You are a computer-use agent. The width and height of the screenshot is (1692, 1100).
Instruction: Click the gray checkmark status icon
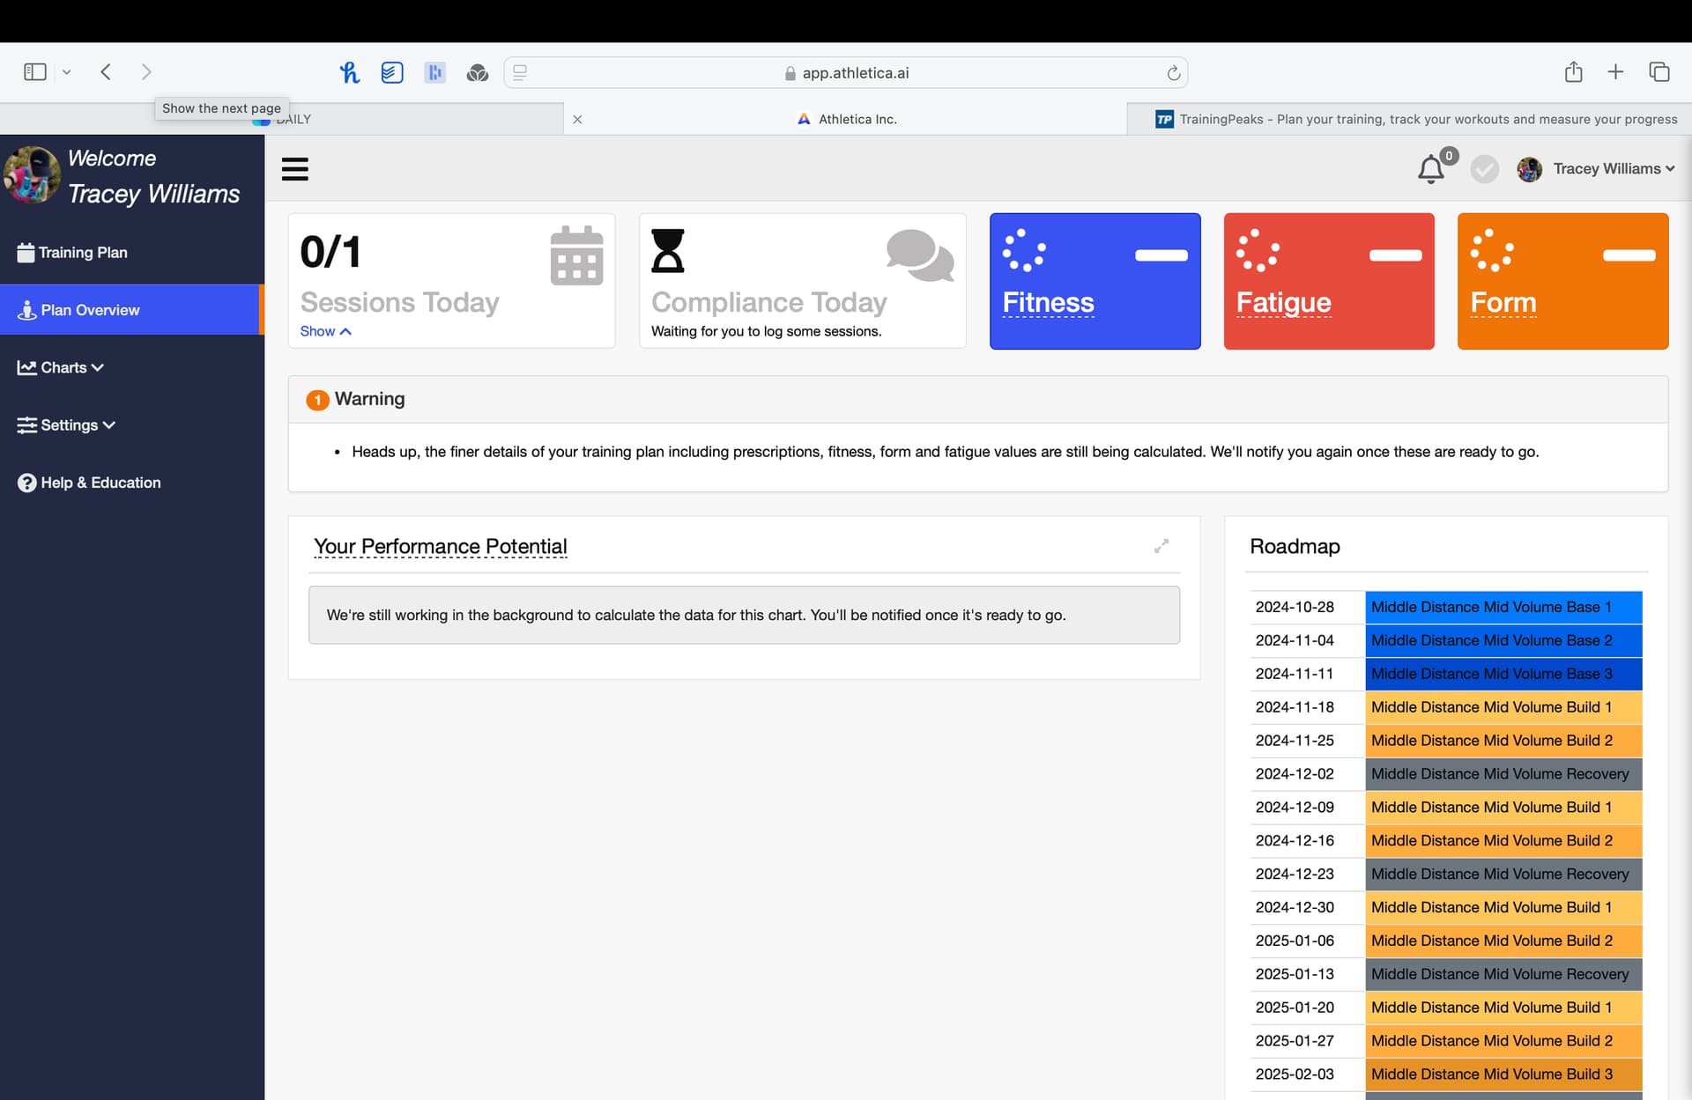(1485, 169)
